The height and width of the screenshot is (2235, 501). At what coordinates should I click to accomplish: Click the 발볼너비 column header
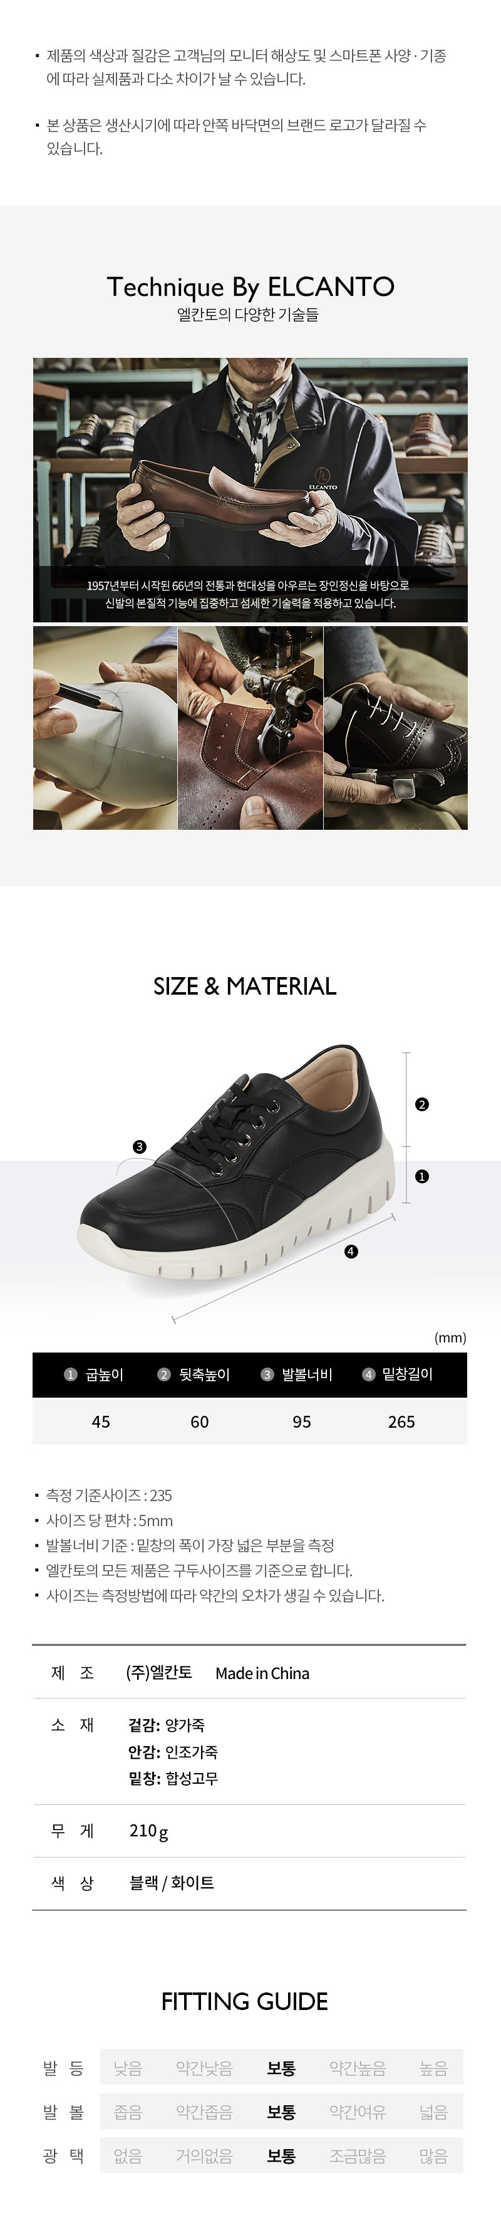click(297, 1374)
